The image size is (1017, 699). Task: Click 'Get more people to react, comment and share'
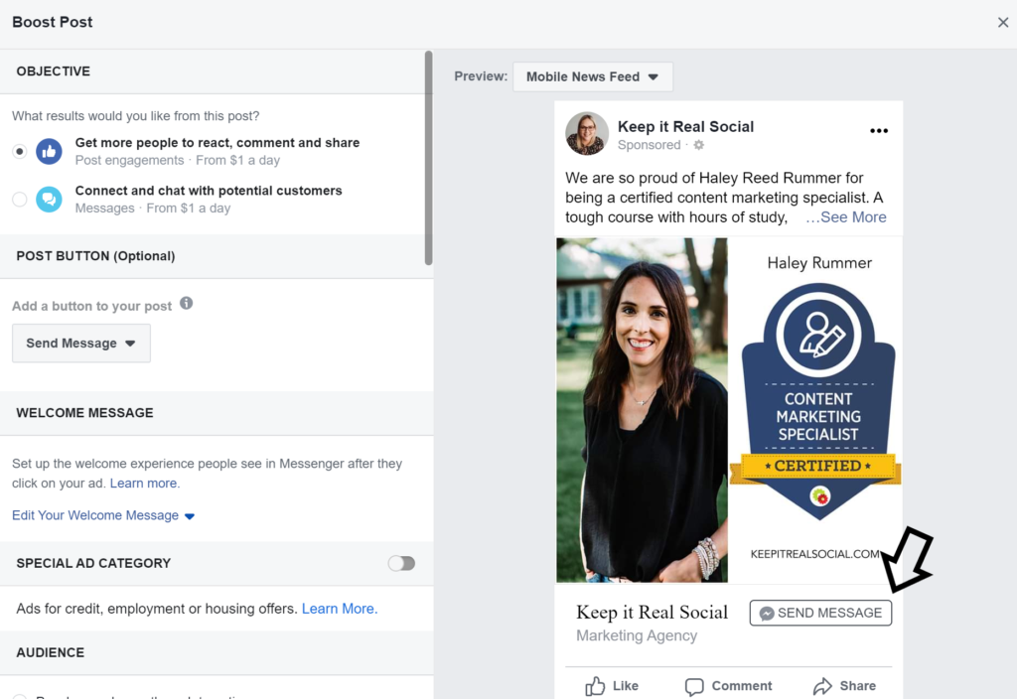click(x=218, y=143)
